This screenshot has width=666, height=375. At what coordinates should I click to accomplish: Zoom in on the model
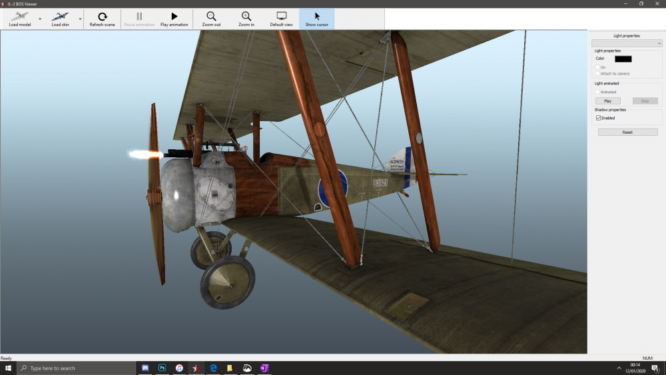[x=246, y=19]
